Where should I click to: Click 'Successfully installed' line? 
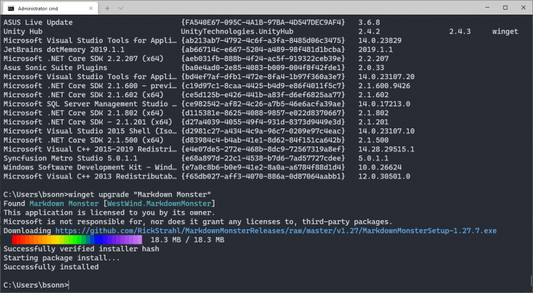point(51,267)
